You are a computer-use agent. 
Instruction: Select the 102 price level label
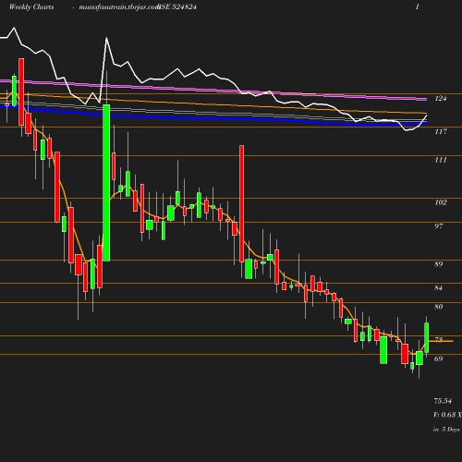click(441, 202)
